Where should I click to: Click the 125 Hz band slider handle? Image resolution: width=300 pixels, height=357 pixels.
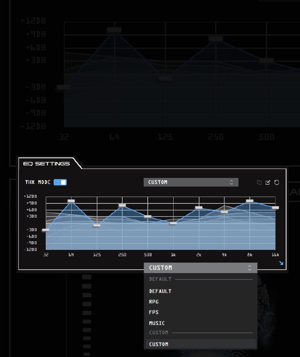point(97,225)
